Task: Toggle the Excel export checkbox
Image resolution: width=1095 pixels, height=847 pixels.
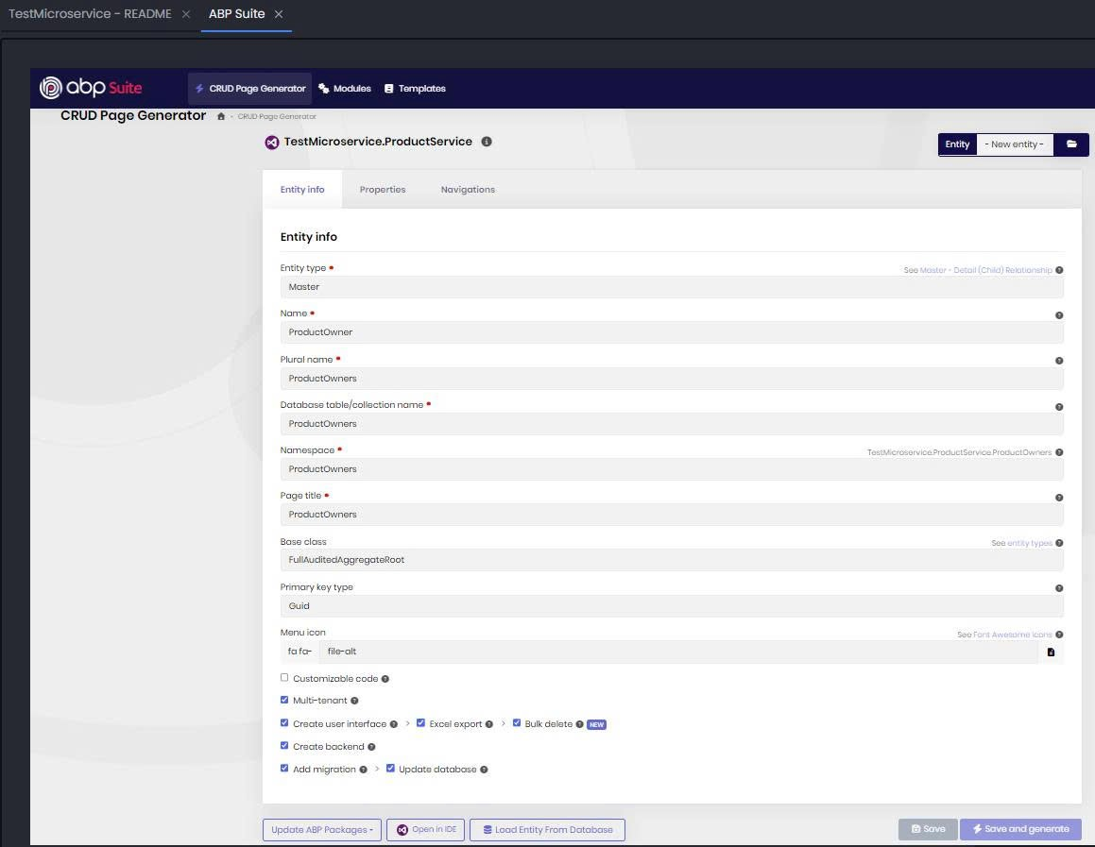Action: pyautogui.click(x=421, y=723)
